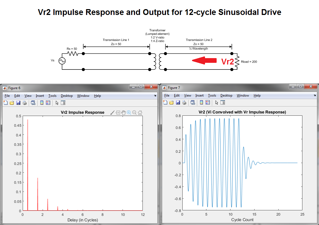The height and width of the screenshot is (225, 319).
Task: Minimize the Figure 6 window
Action: point(133,87)
